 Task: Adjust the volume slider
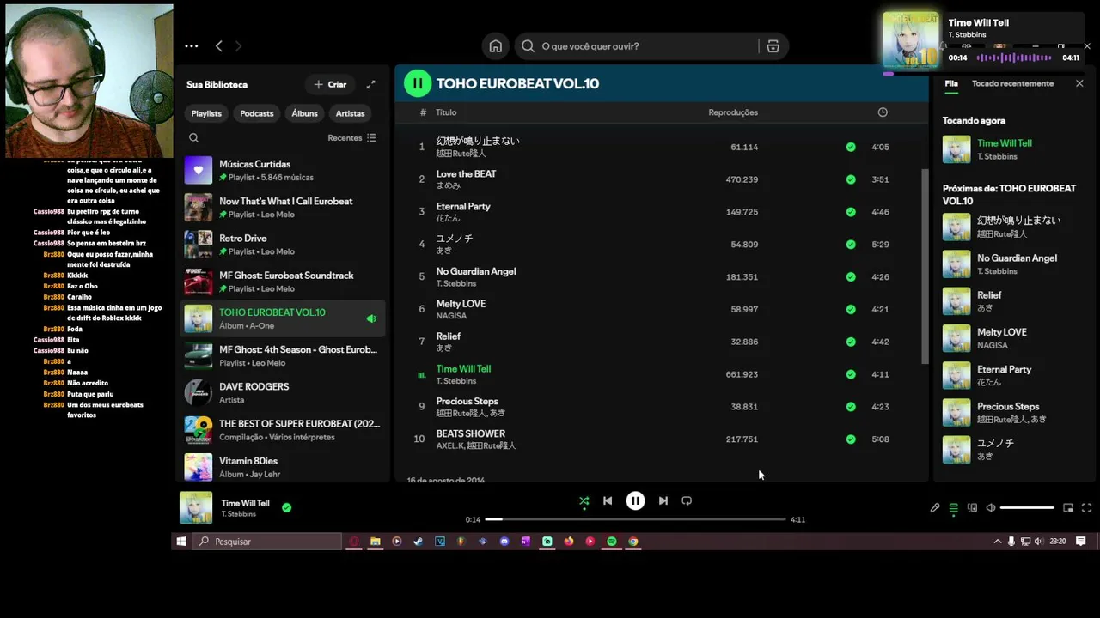coord(1027,508)
